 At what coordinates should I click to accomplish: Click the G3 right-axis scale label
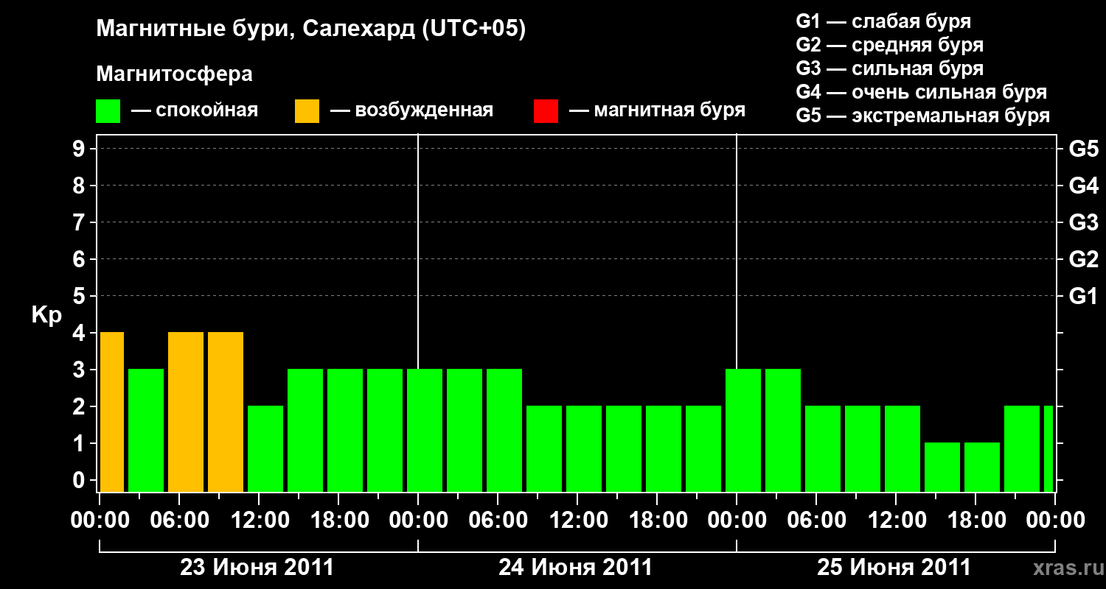tap(1083, 222)
